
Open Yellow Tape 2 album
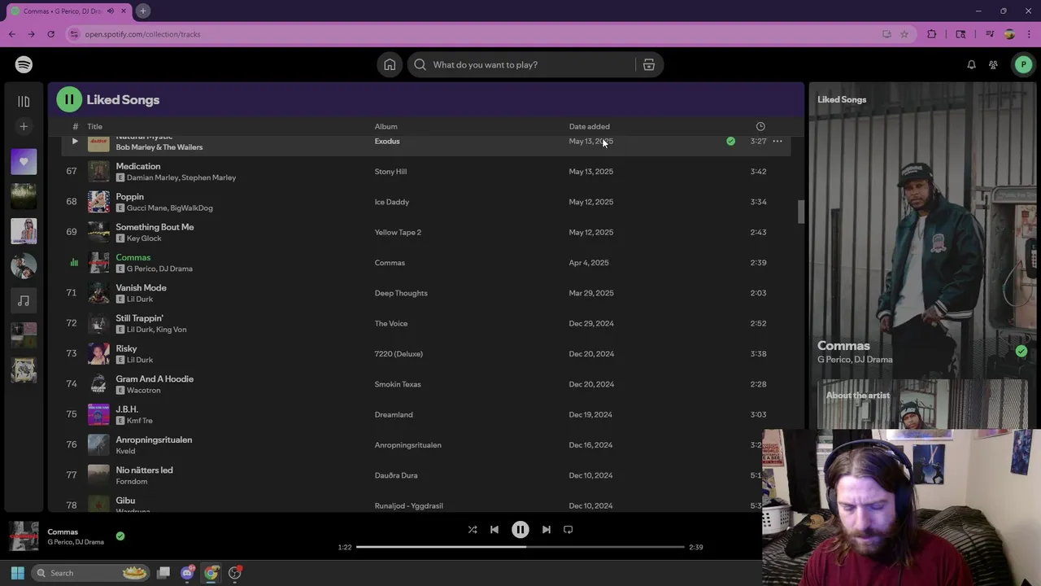pyautogui.click(x=398, y=232)
